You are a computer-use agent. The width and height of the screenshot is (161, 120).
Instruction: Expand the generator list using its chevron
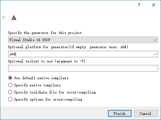[x=155, y=40]
